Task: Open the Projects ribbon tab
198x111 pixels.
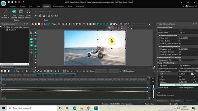Action: click(x=13, y=6)
